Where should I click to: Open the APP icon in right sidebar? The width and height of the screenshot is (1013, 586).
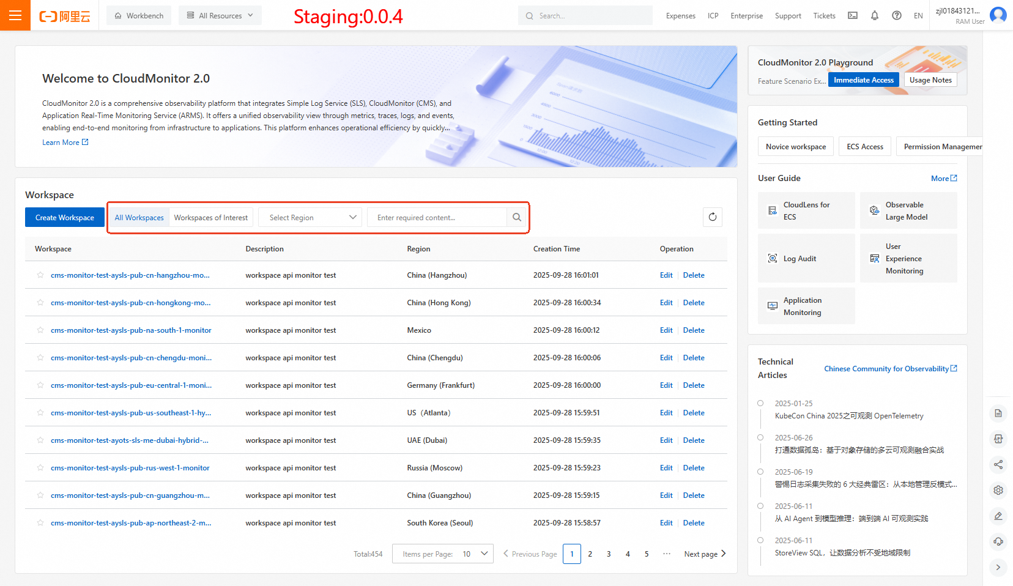pyautogui.click(x=998, y=439)
